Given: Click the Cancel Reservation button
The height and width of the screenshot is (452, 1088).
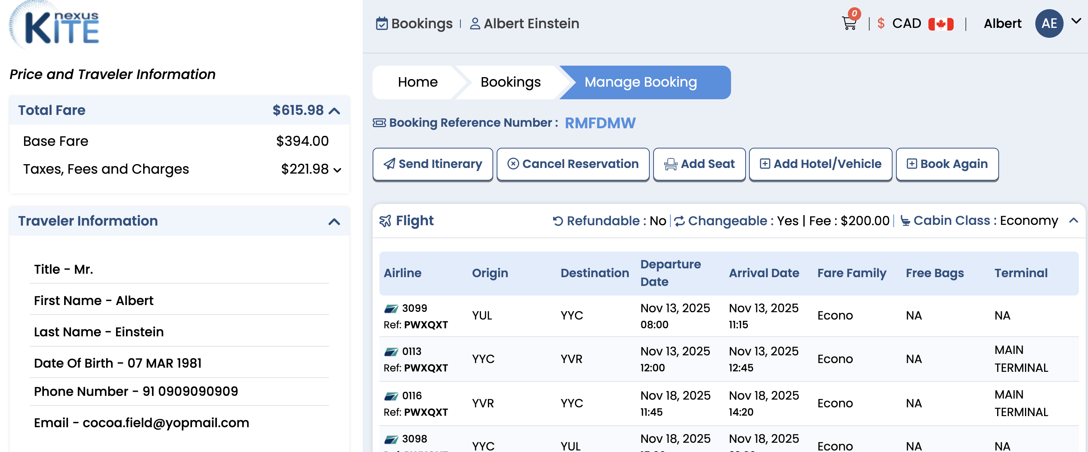Looking at the screenshot, I should [x=573, y=164].
